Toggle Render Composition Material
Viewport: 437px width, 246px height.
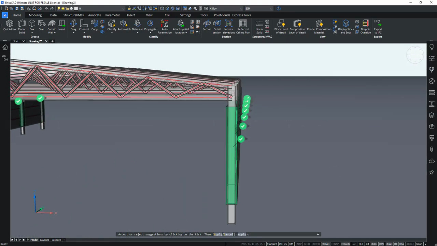click(319, 27)
